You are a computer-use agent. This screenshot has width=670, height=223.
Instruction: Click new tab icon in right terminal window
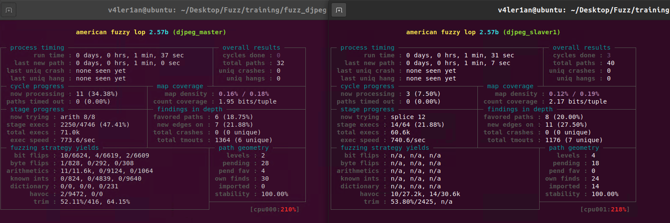click(x=339, y=10)
